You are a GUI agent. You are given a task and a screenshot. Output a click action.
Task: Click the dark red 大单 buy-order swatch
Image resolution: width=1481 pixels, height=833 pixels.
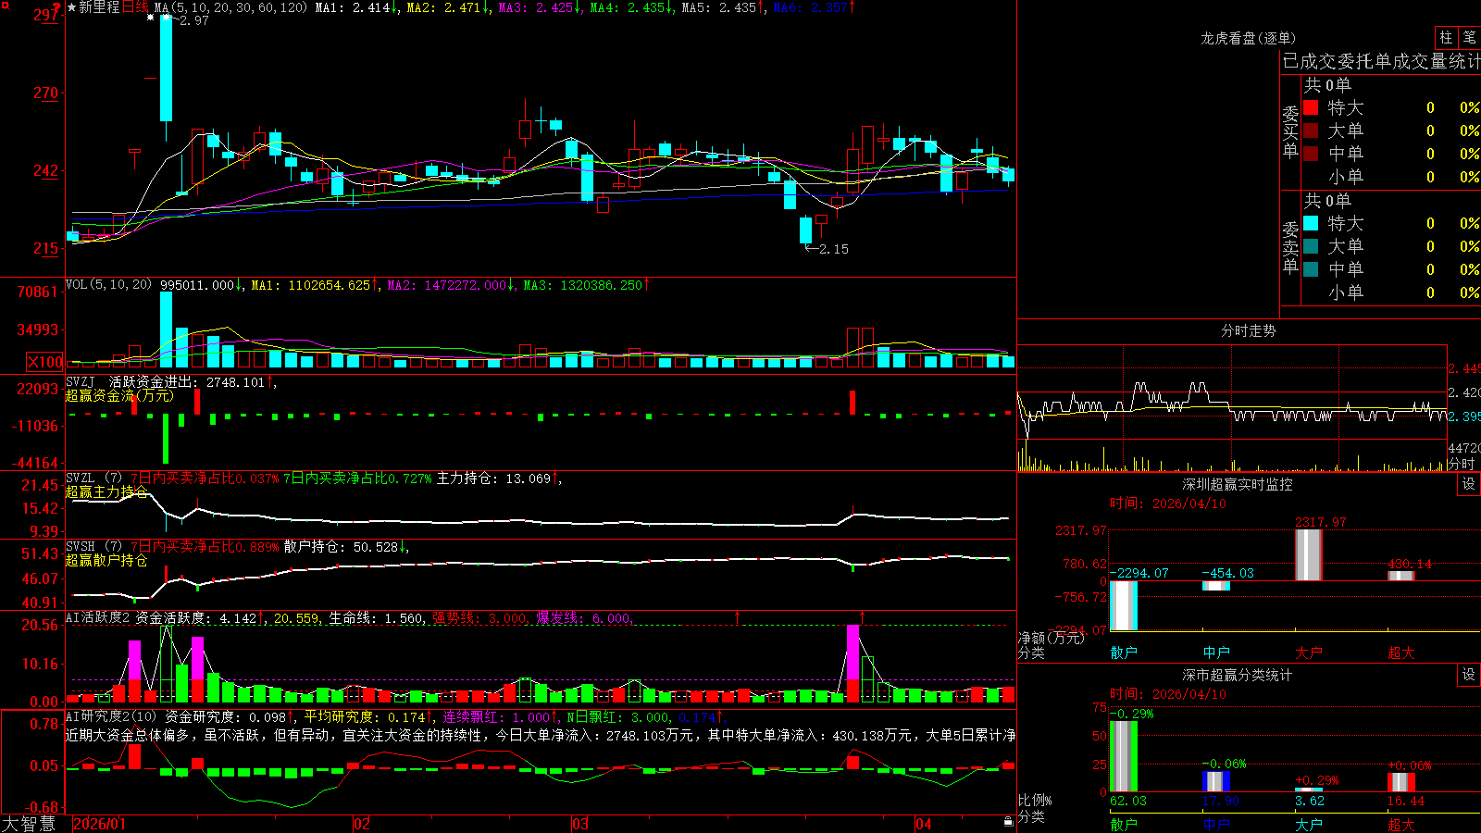(1311, 131)
